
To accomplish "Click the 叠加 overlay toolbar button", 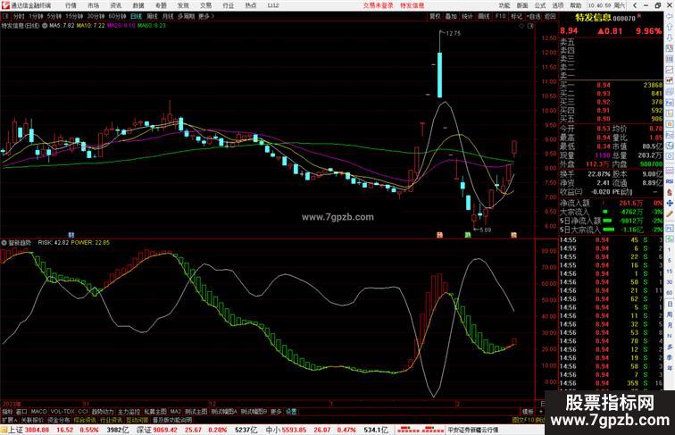I will pos(451,16).
